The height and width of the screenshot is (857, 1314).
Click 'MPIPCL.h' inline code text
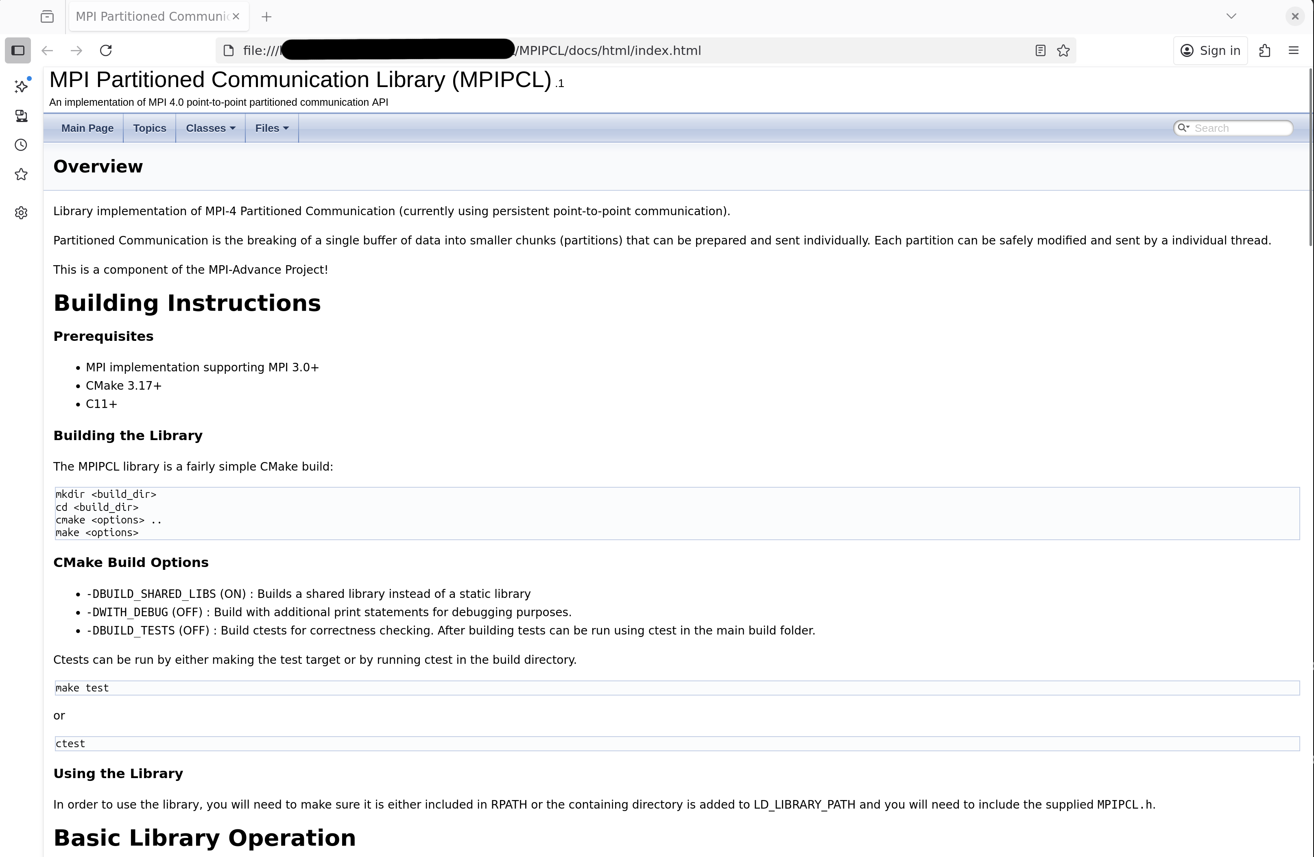tap(1124, 805)
